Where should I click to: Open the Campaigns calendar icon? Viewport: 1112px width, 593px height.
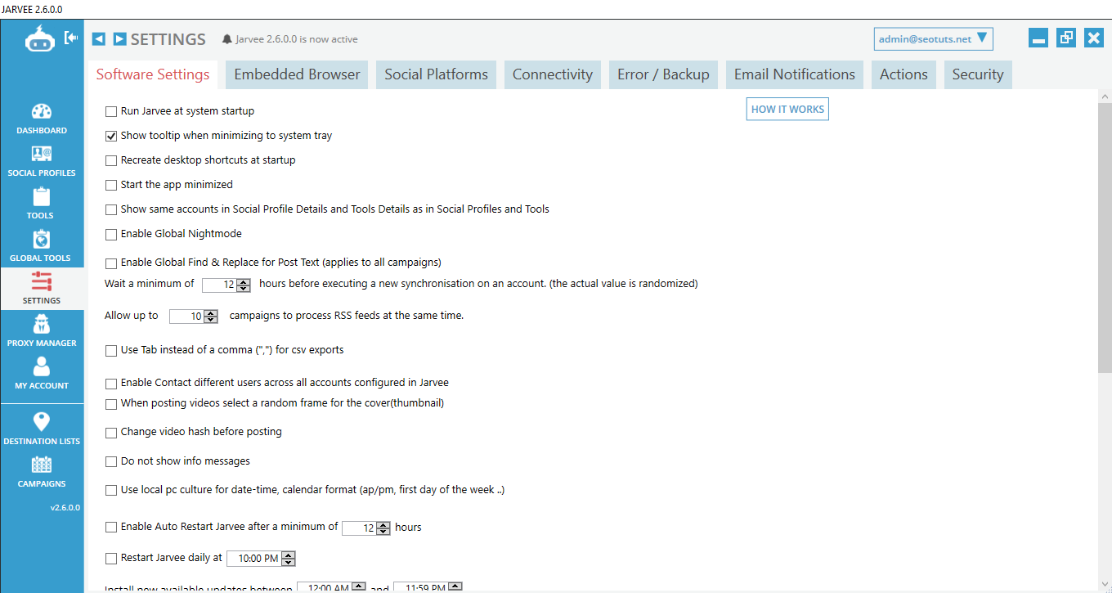point(42,465)
